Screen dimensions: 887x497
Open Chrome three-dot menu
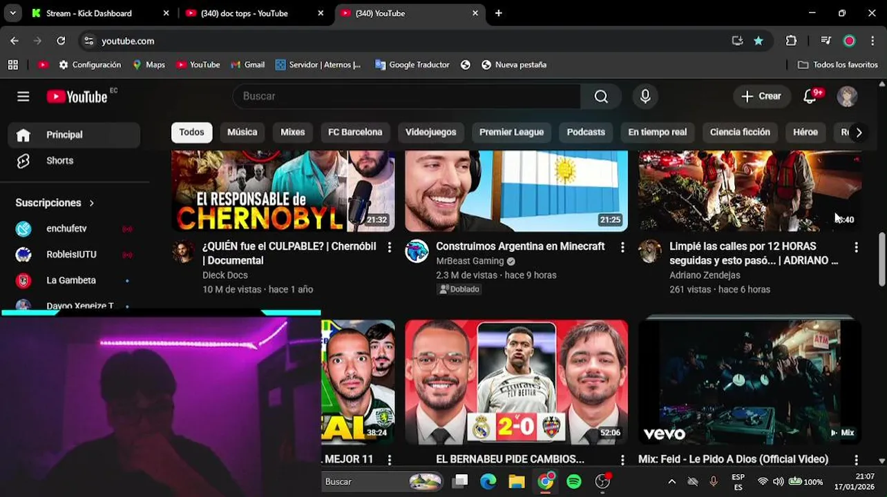[872, 41]
